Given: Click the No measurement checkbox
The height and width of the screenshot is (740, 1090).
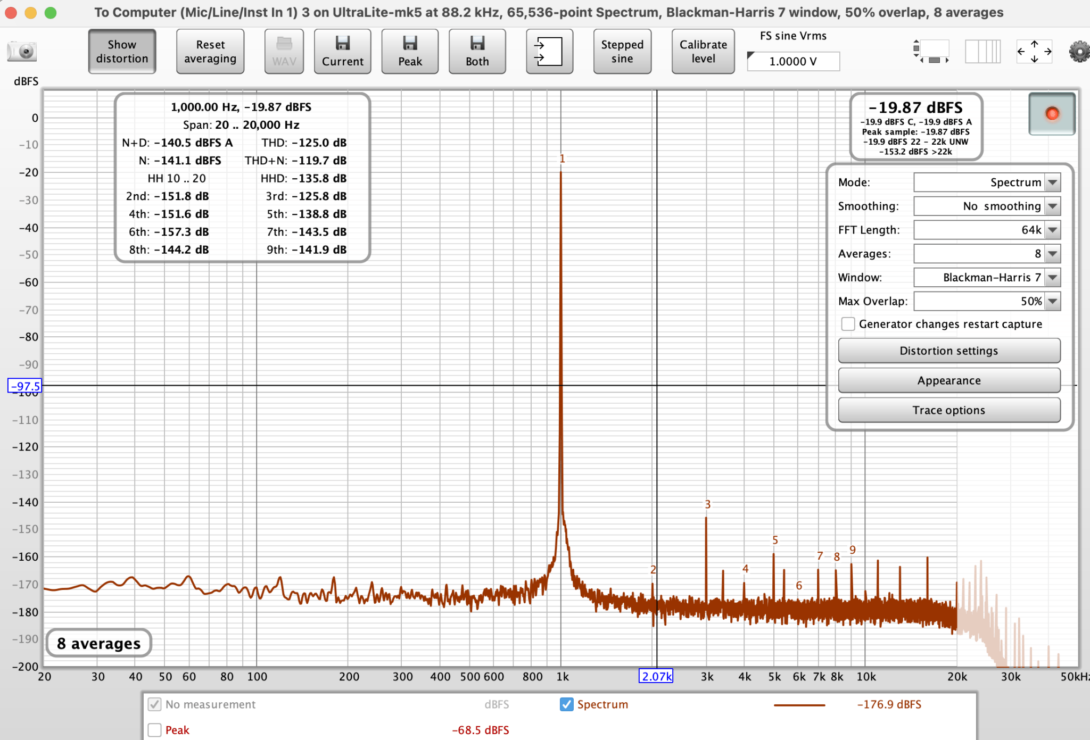Looking at the screenshot, I should coord(154,704).
